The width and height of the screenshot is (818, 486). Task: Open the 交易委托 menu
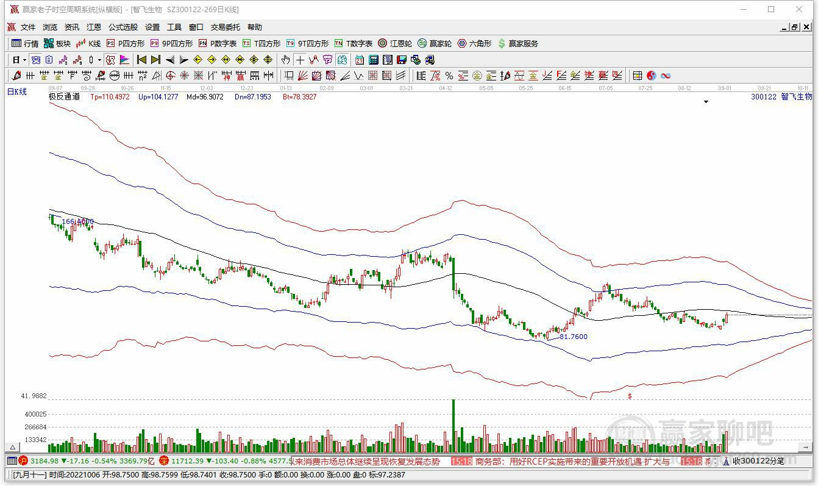point(226,27)
